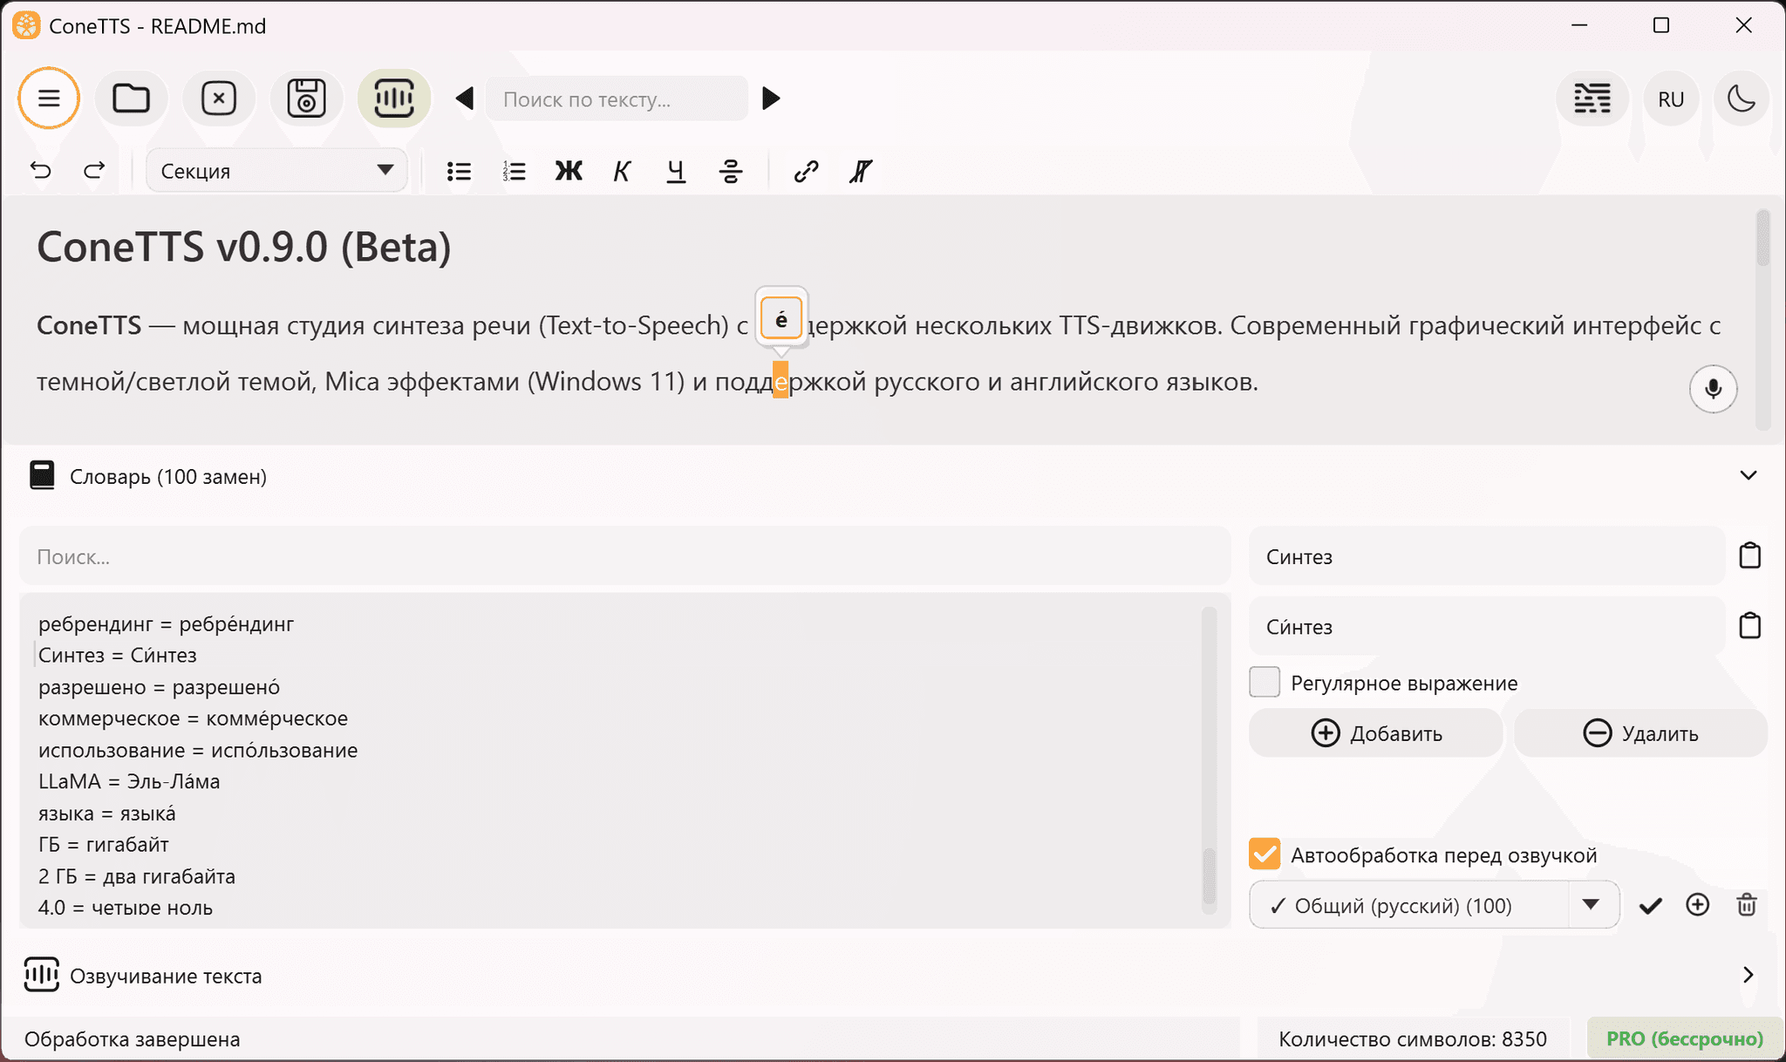
Task: Open the hamburger main menu
Action: point(49,98)
